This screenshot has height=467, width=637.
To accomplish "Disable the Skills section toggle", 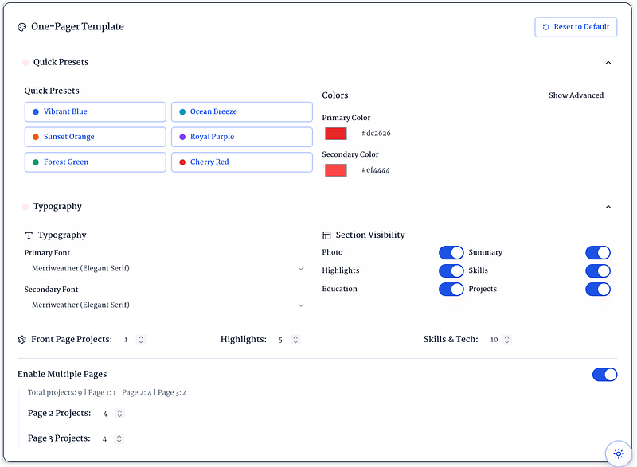I will 598,271.
